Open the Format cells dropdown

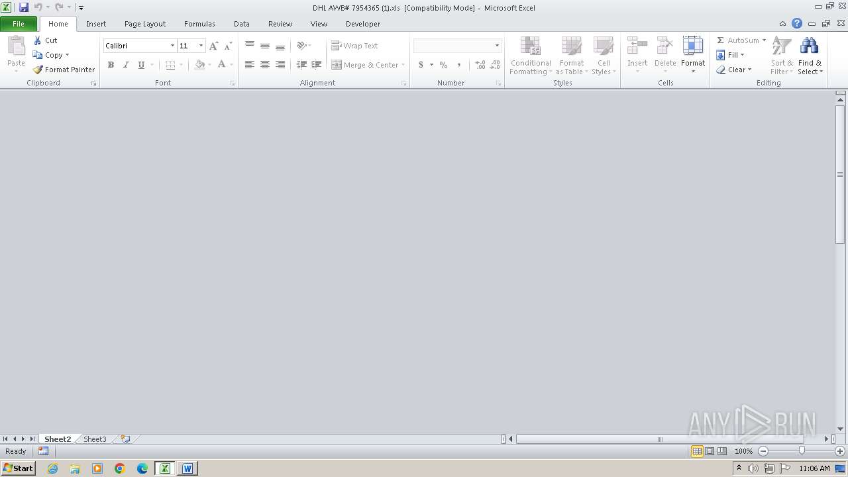[x=693, y=55]
